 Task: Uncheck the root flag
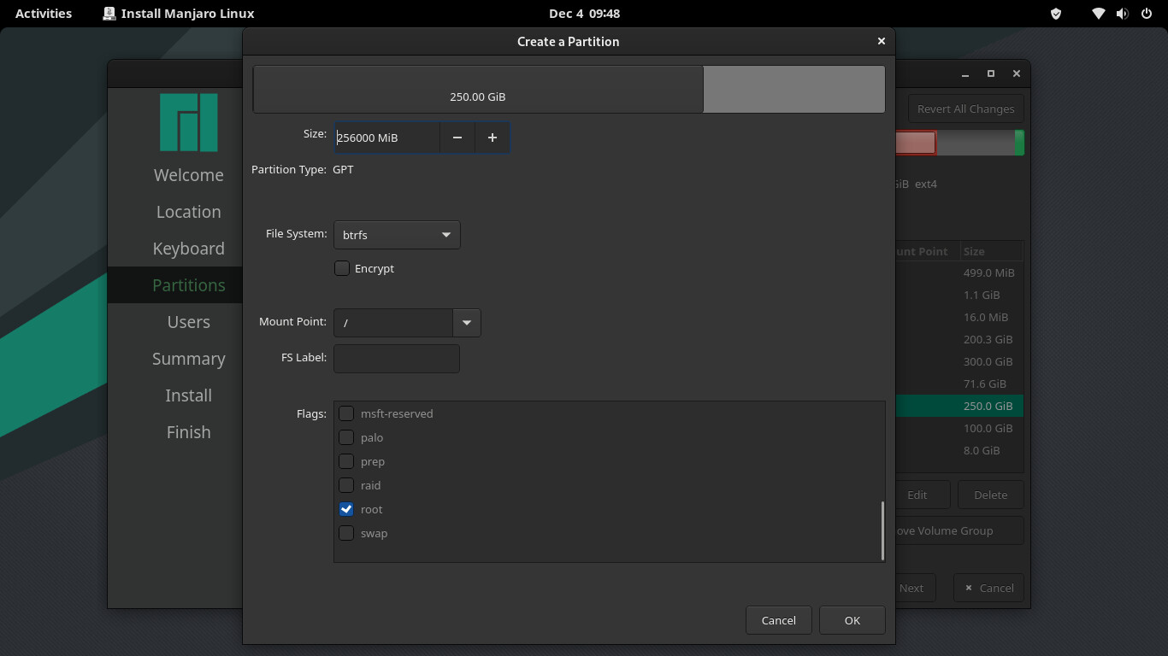(x=346, y=509)
